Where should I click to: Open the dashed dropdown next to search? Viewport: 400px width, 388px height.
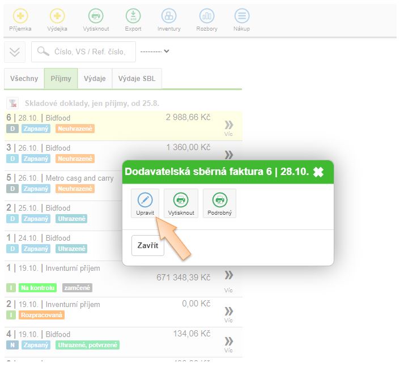155,52
